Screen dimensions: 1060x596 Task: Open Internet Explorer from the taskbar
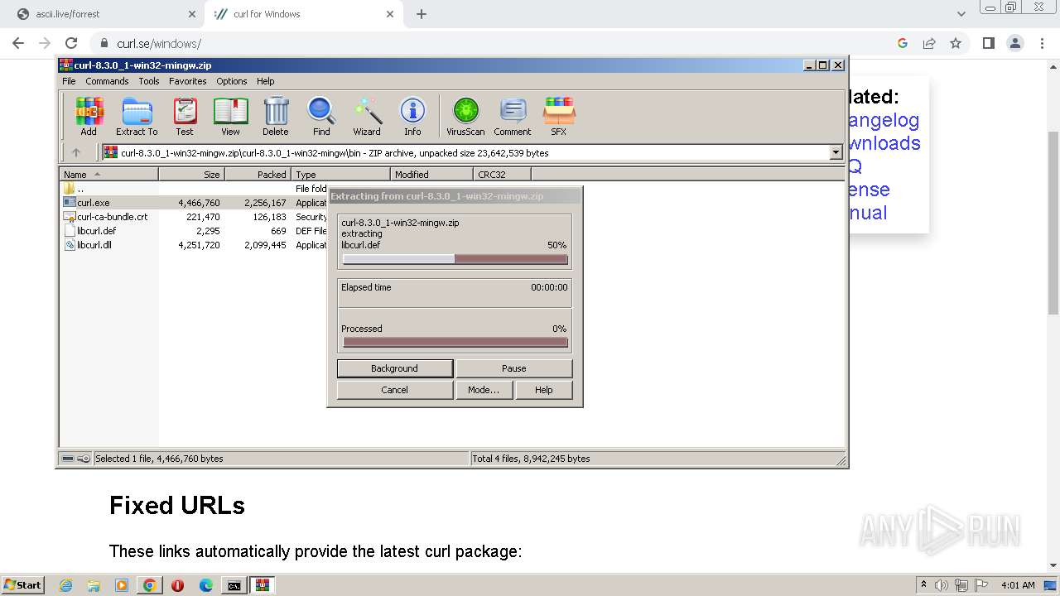(x=66, y=585)
